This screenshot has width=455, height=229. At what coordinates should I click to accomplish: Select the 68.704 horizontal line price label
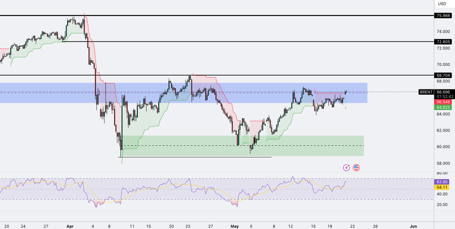click(x=443, y=76)
